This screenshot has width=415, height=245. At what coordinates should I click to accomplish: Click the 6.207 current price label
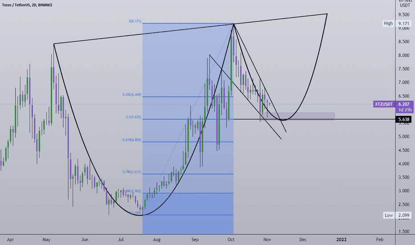click(404, 104)
